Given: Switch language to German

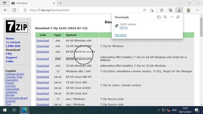Looking at the screenshot, I should tap(10, 86).
